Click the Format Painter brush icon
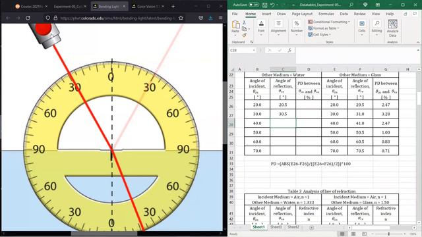Viewport: 422px width, 237px height. coord(244,35)
